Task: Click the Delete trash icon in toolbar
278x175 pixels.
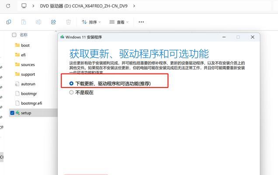Action: (69, 22)
